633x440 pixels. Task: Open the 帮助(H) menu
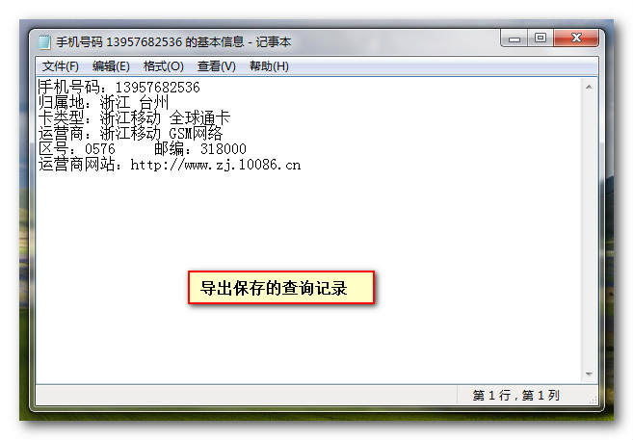point(269,66)
